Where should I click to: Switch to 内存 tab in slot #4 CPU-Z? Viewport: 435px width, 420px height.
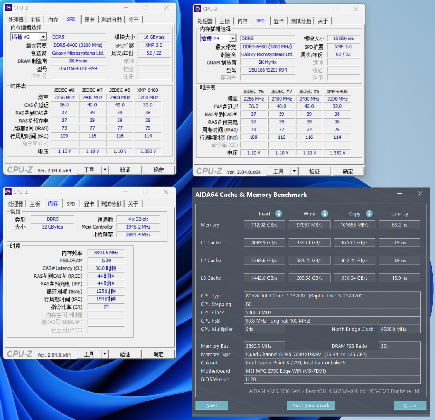(x=243, y=21)
